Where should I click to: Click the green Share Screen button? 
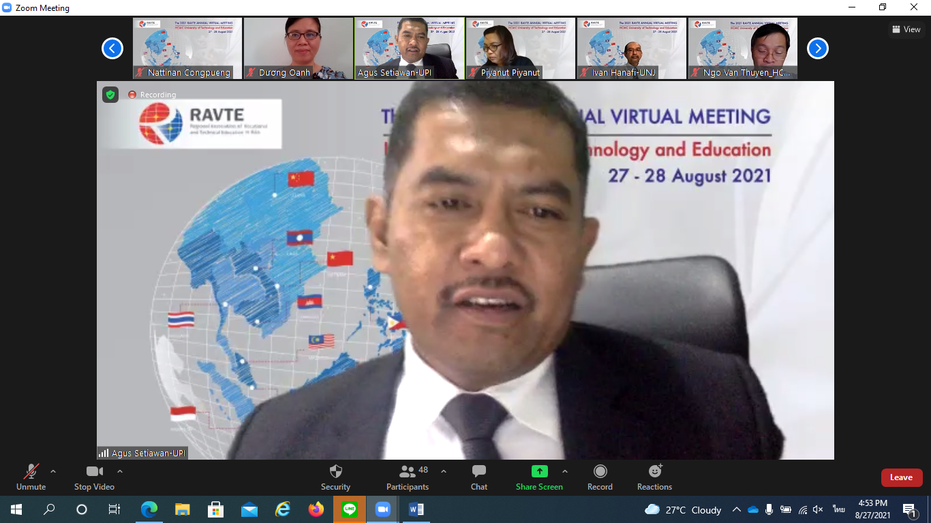539,477
